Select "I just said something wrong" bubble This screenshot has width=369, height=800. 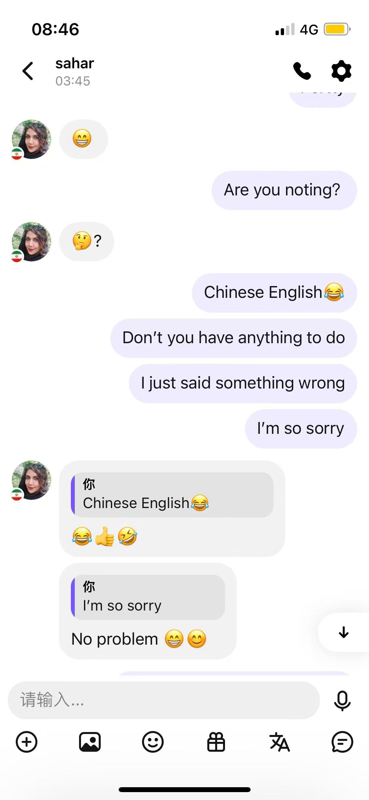[x=243, y=383]
